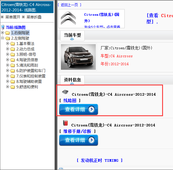Click the Citroen chevron logo
Viewport: 173px width, 170px height.
point(68,18)
